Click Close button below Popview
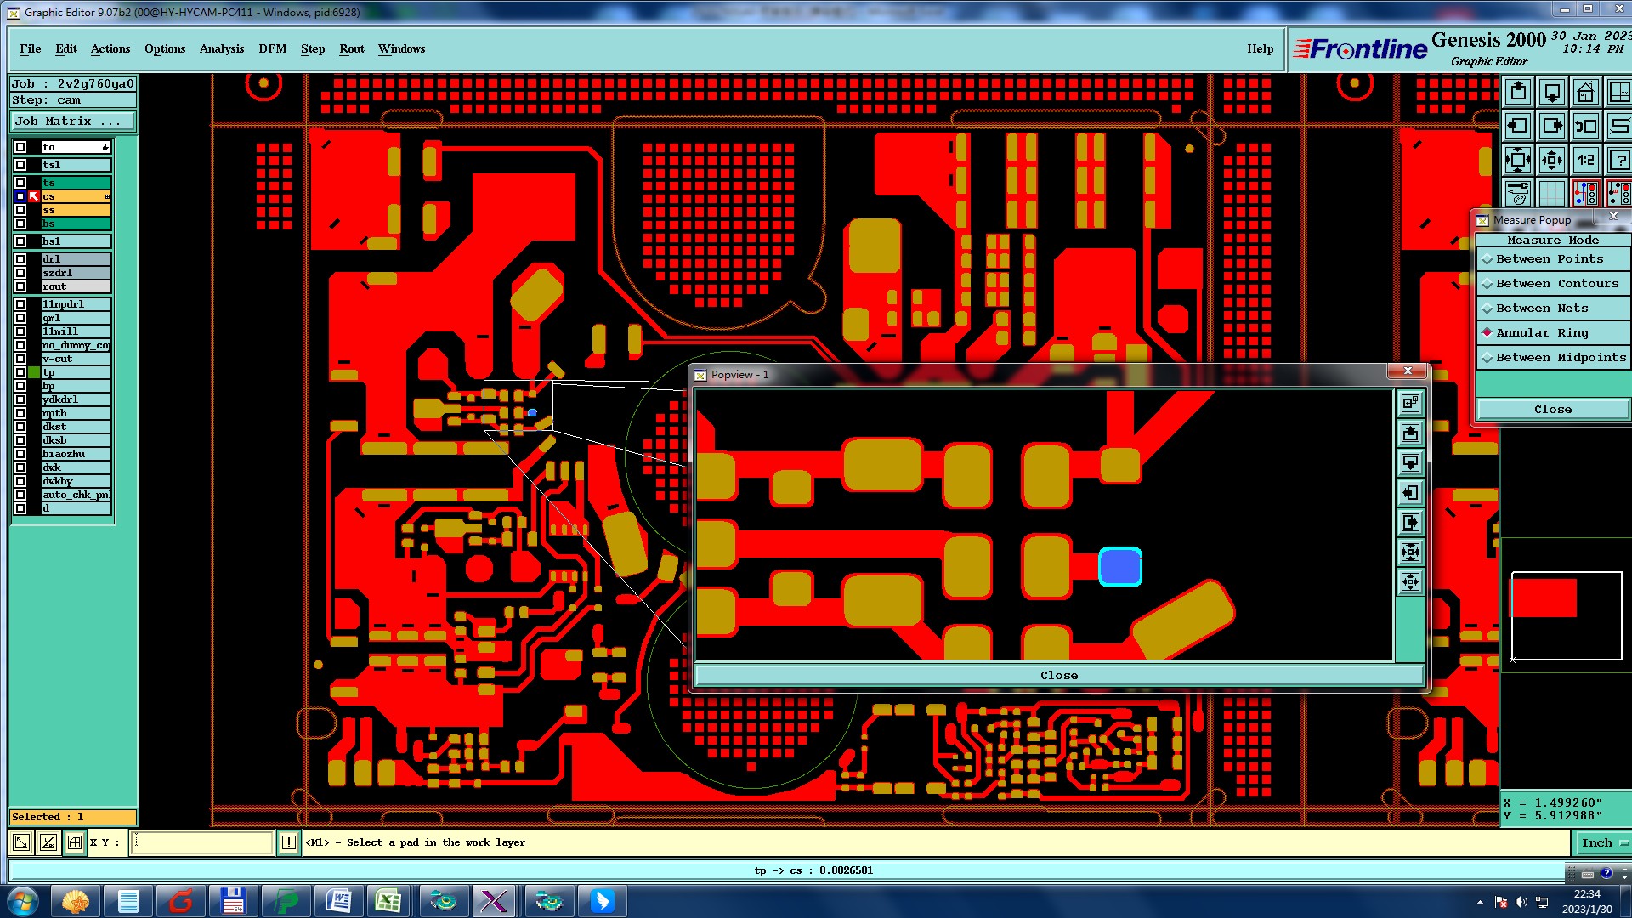Screen dimensions: 1632x918 [x=1058, y=676]
